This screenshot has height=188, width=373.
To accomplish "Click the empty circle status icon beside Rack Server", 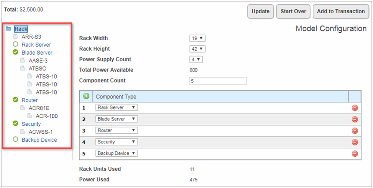I will 15,45.
